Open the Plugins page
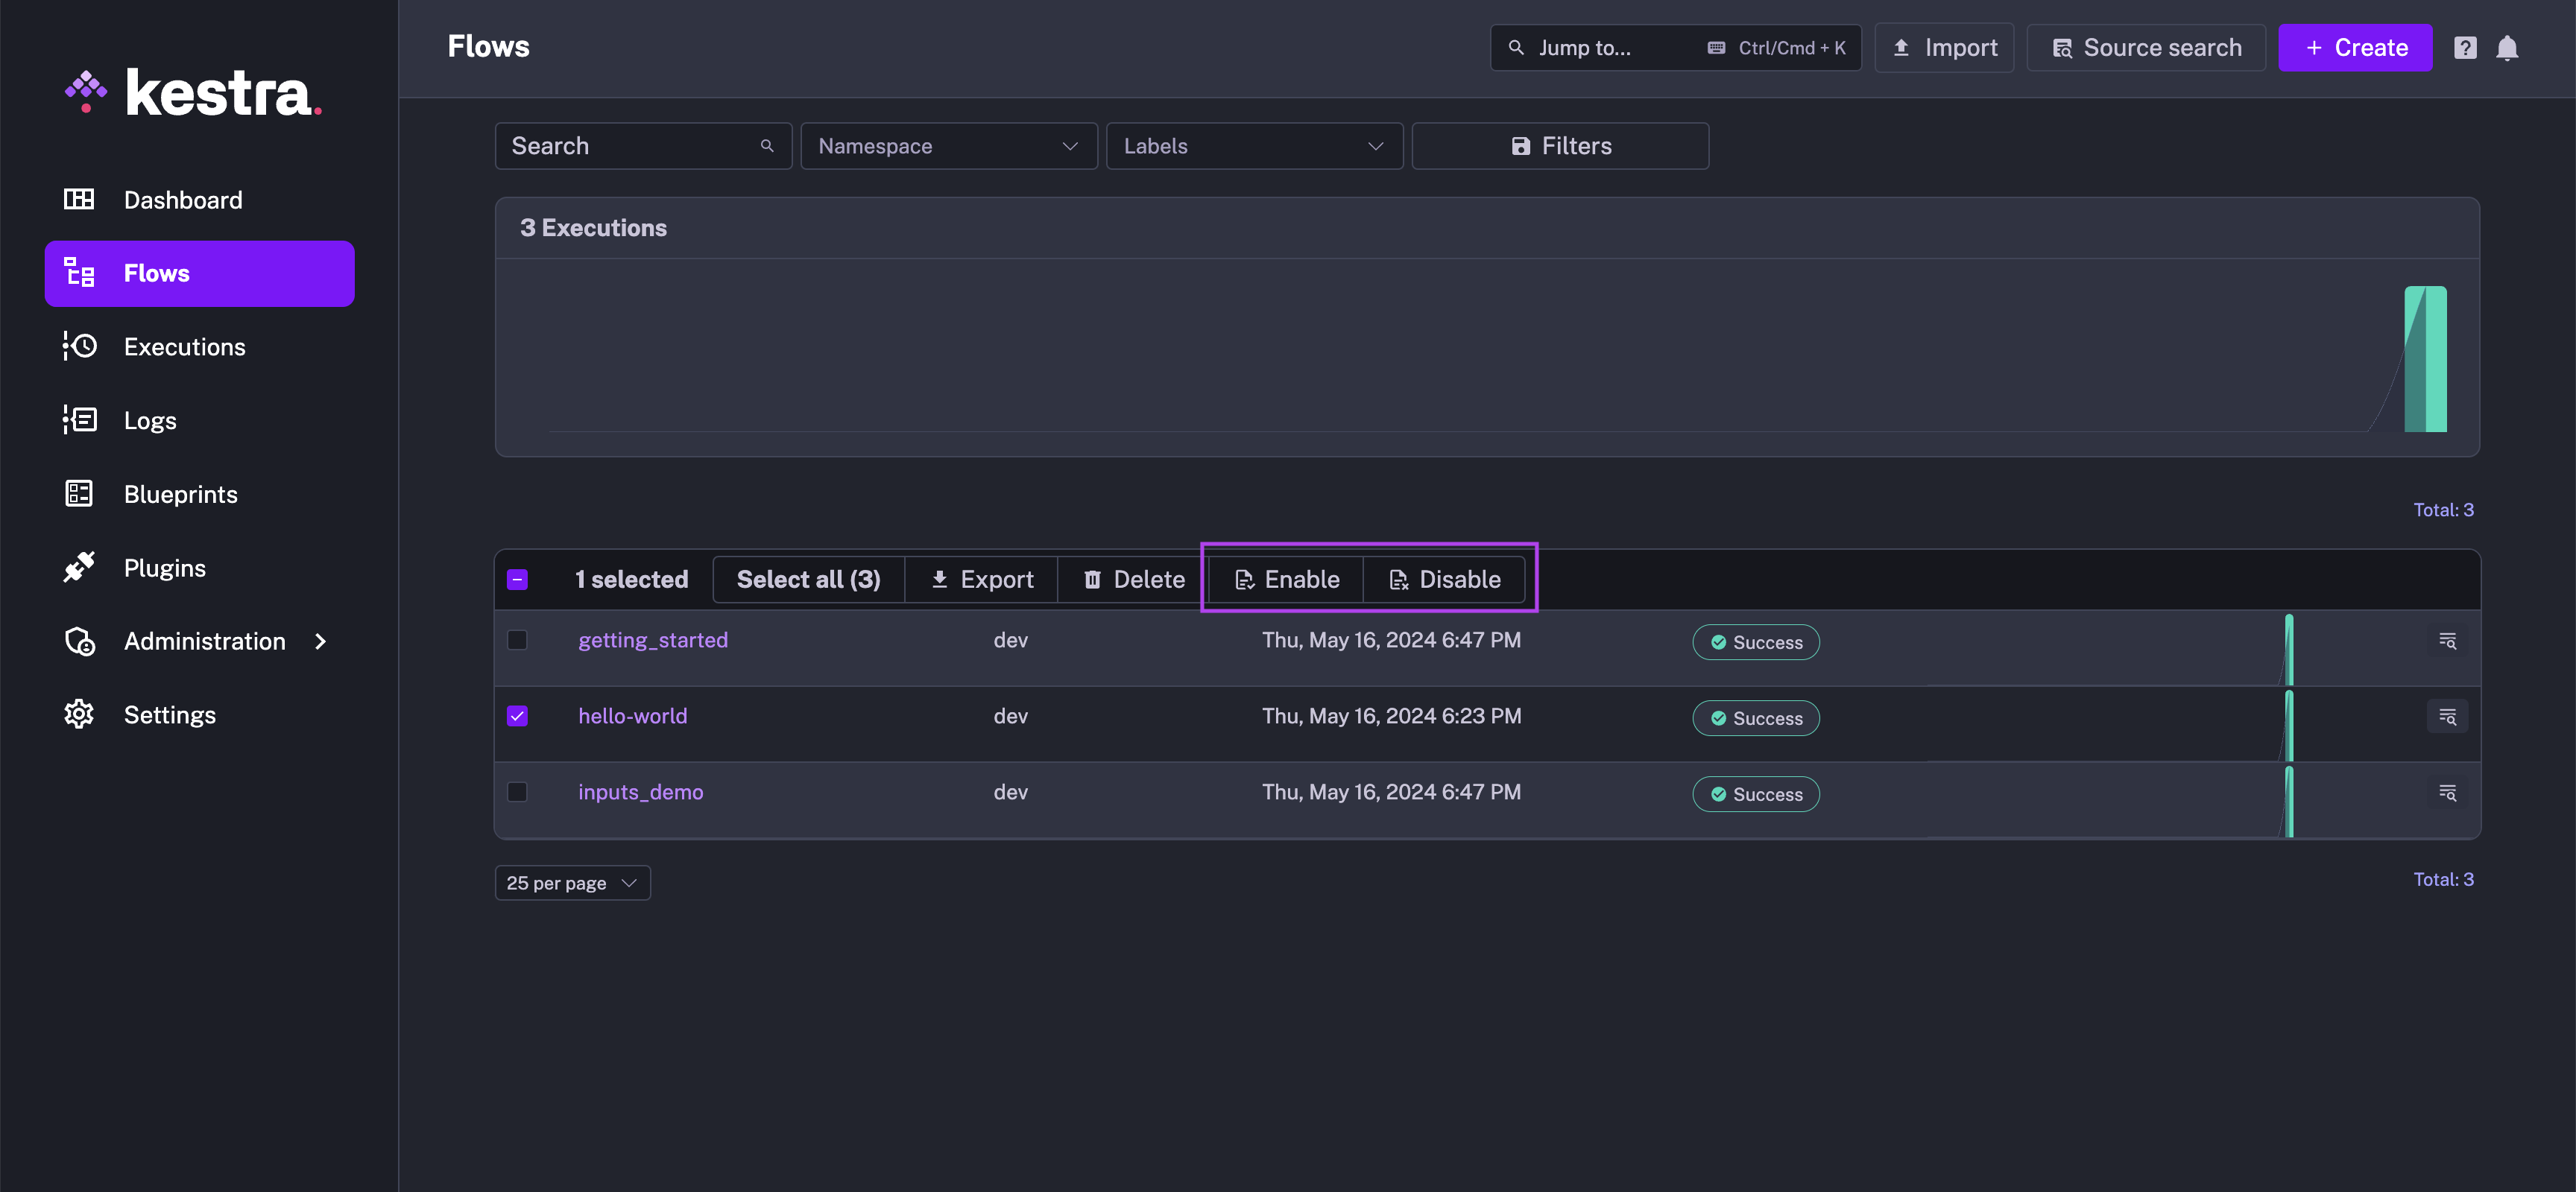Image resolution: width=2576 pixels, height=1192 pixels. coord(164,566)
